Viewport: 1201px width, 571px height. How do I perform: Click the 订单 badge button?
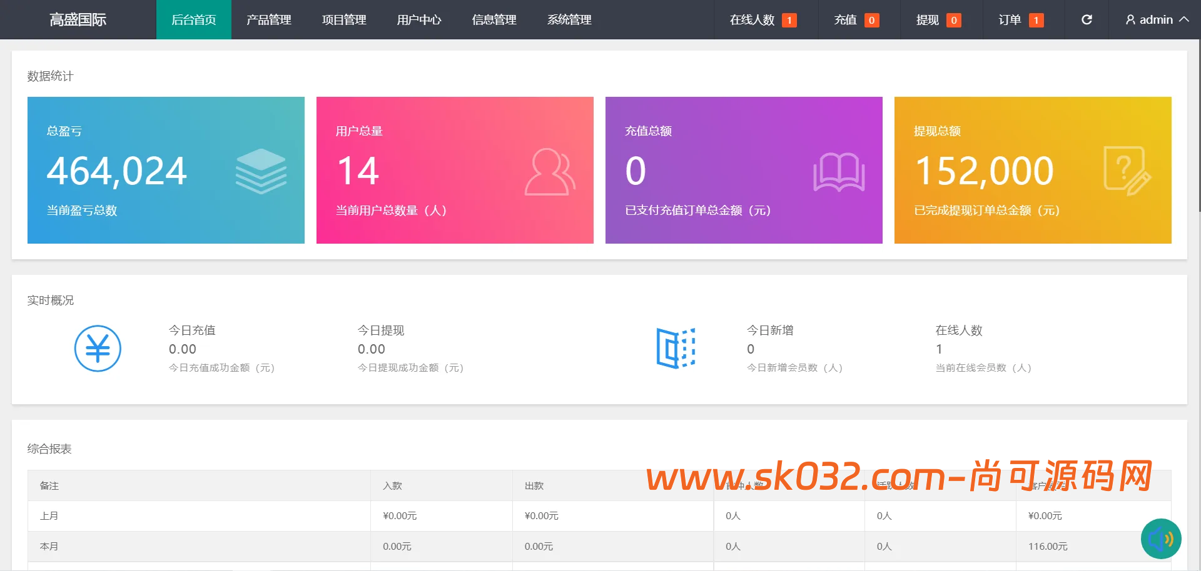tap(1020, 20)
